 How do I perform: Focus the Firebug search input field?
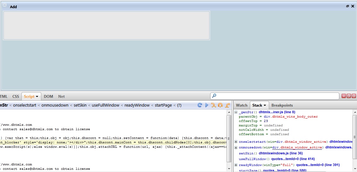point(274,96)
